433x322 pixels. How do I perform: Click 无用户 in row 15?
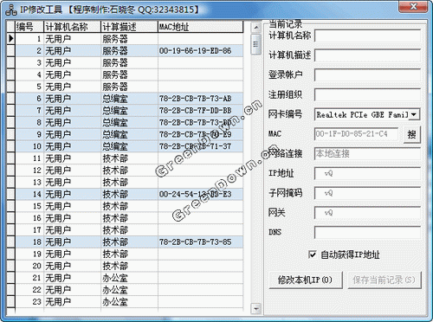[58, 206]
